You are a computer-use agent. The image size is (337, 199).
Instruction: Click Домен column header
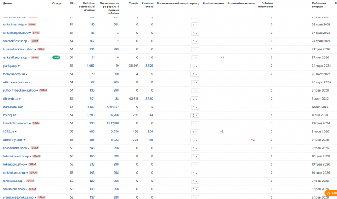pos(7,3)
